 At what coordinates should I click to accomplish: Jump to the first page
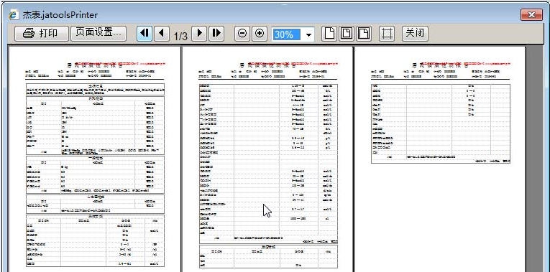pos(145,34)
